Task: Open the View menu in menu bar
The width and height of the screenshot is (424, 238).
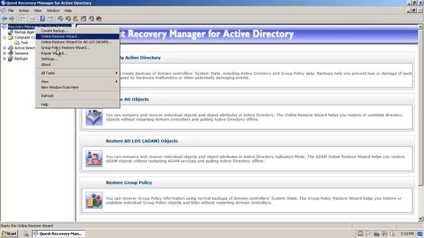Action: tap(38, 11)
